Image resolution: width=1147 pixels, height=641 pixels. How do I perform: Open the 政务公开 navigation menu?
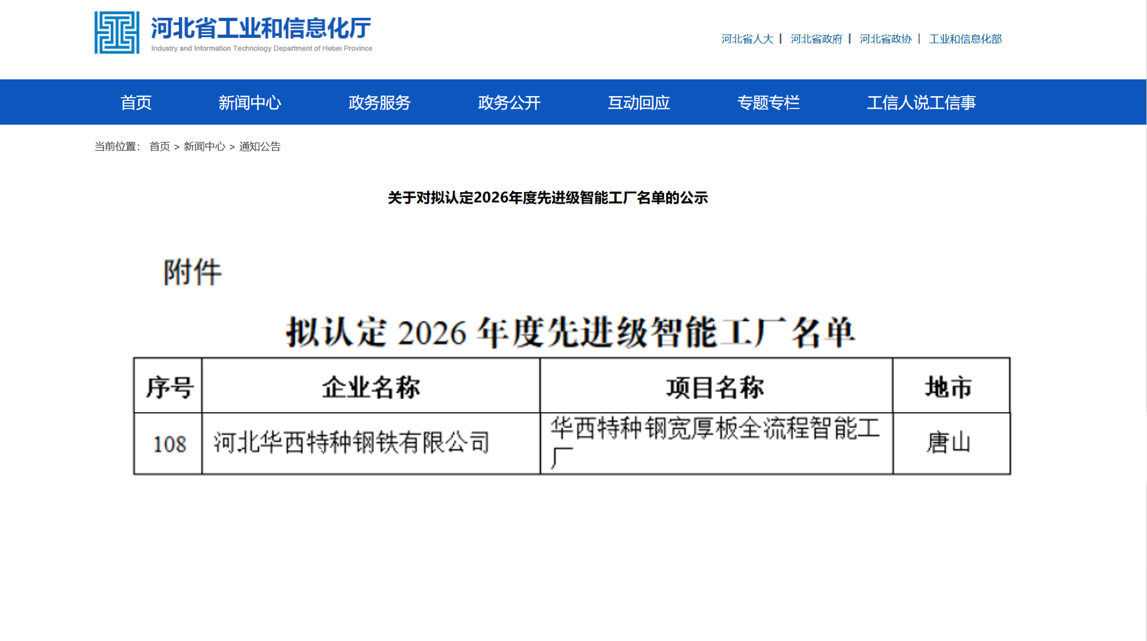(x=509, y=102)
